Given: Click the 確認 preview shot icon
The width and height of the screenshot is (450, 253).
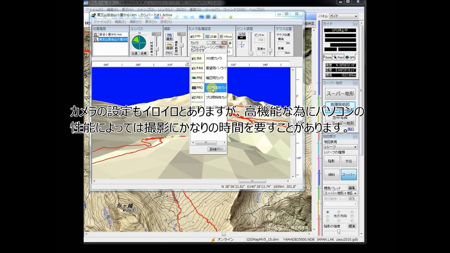Looking at the screenshot, I should tap(169, 46).
